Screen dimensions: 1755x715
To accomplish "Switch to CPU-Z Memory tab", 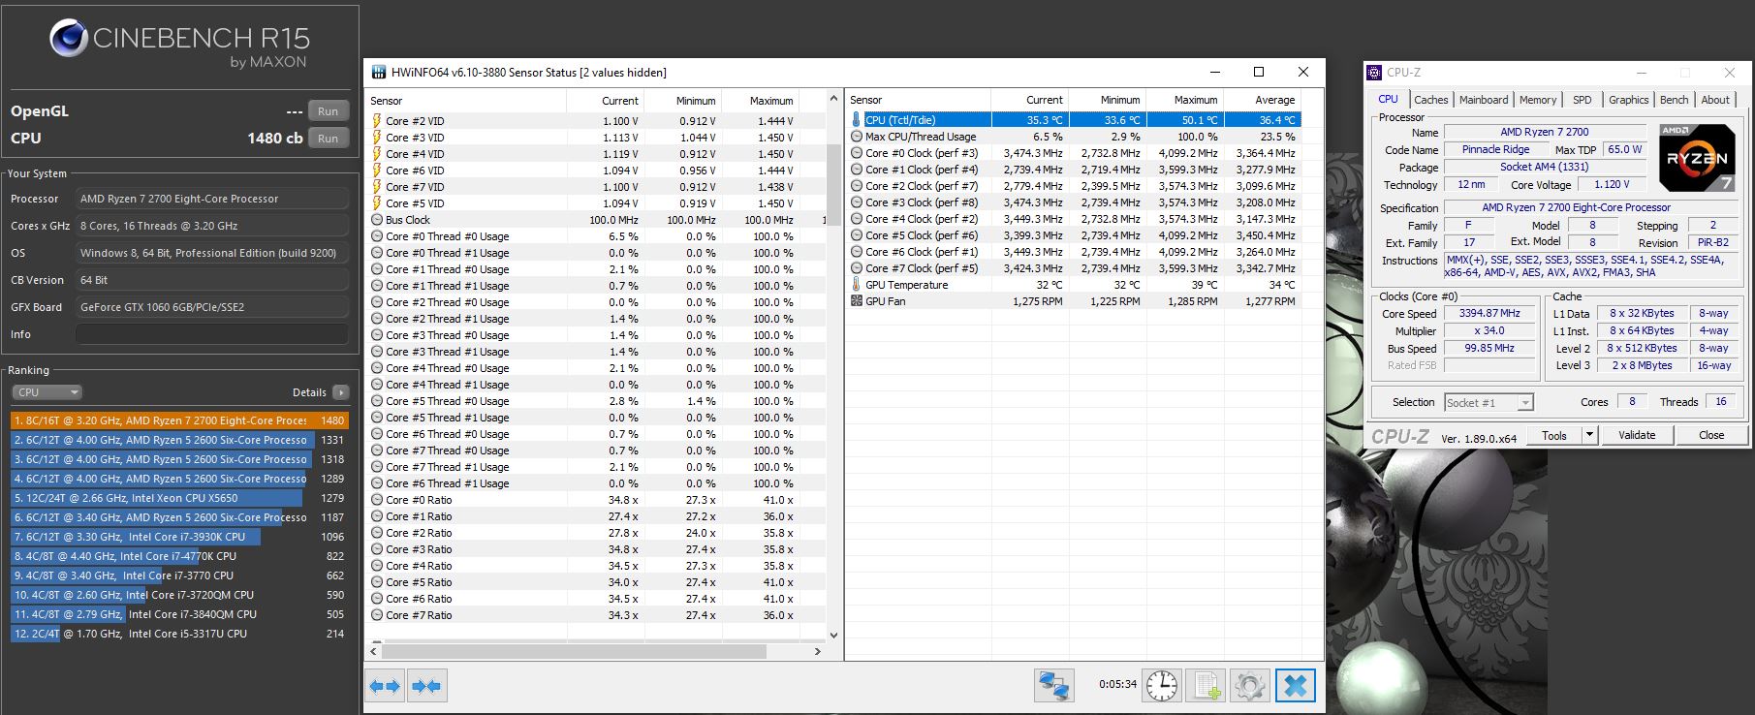I will point(1538,100).
